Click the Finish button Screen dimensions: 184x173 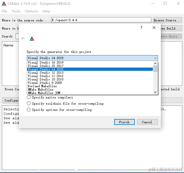124,122
